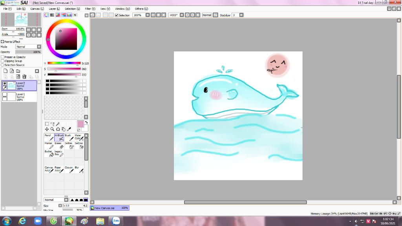Select the Eraser tool

point(59,145)
